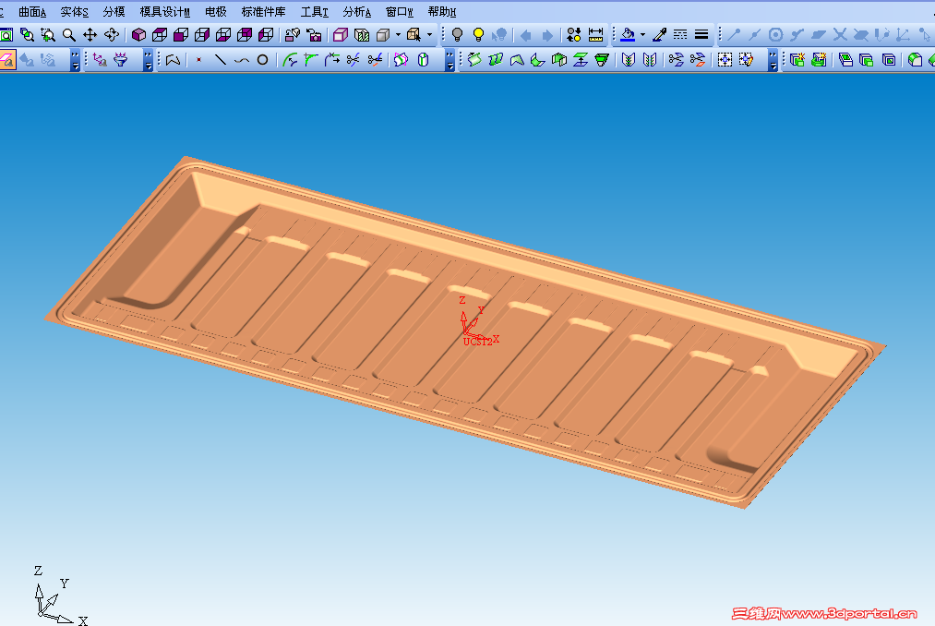Screen dimensions: 935x626
Task: Expand overflow chevron after cylinder icon
Action: (450, 60)
